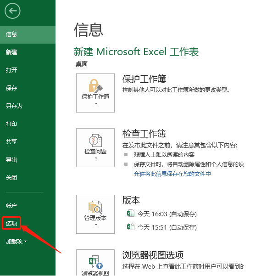Click the 检查工作簿 heading
This screenshot has width=261, height=276.
click(144, 134)
